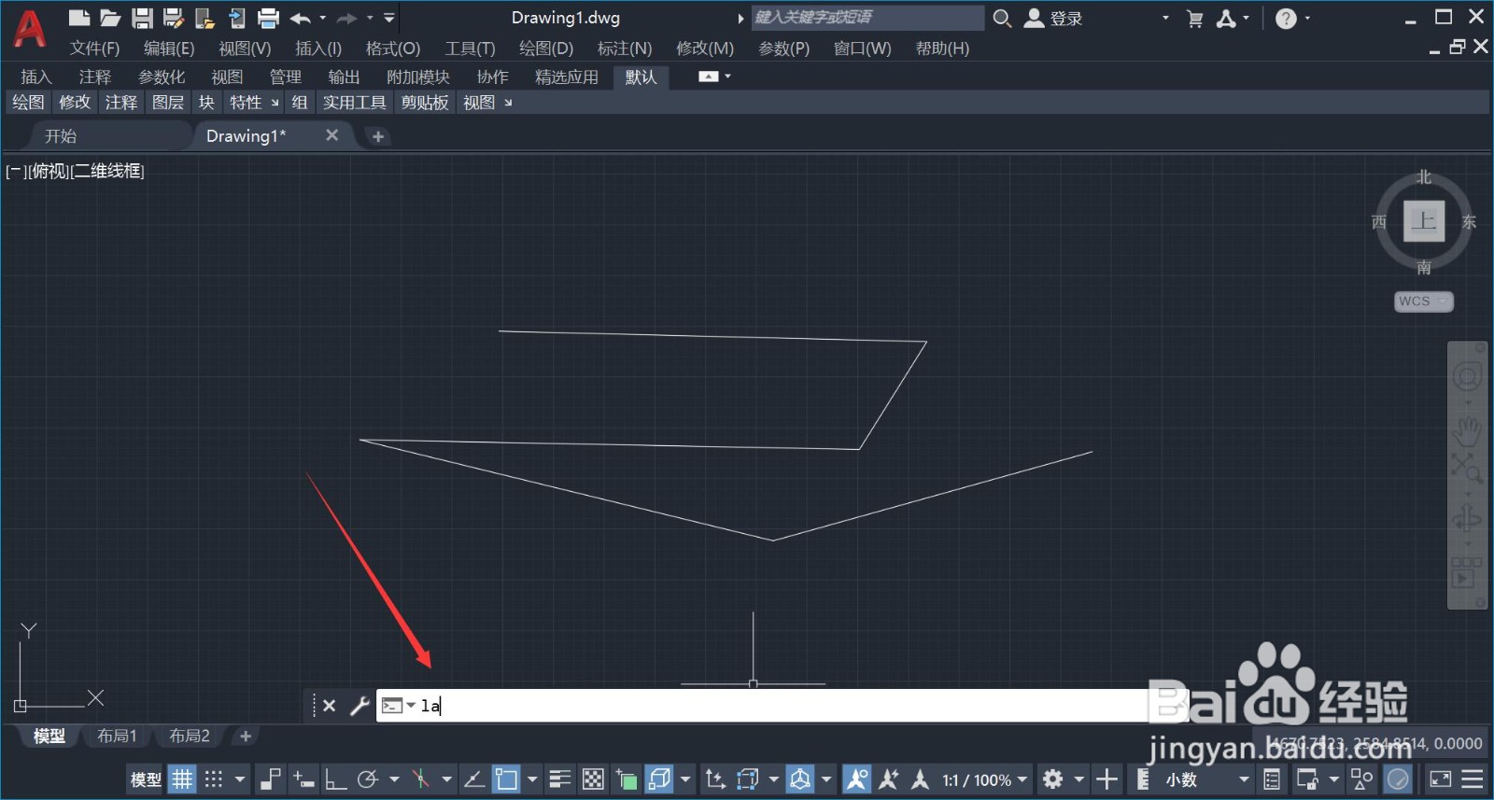Open the 实用工具 ribbon panel button
The height and width of the screenshot is (800, 1494).
[354, 103]
